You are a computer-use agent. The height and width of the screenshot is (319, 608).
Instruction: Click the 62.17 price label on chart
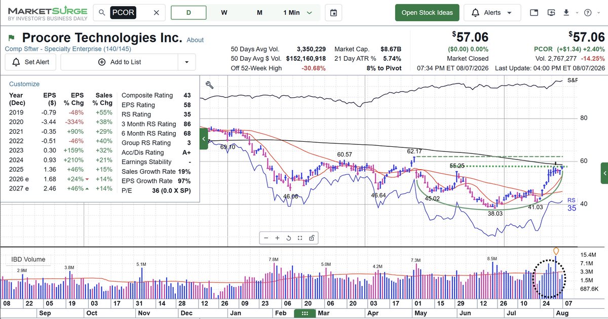pos(414,151)
